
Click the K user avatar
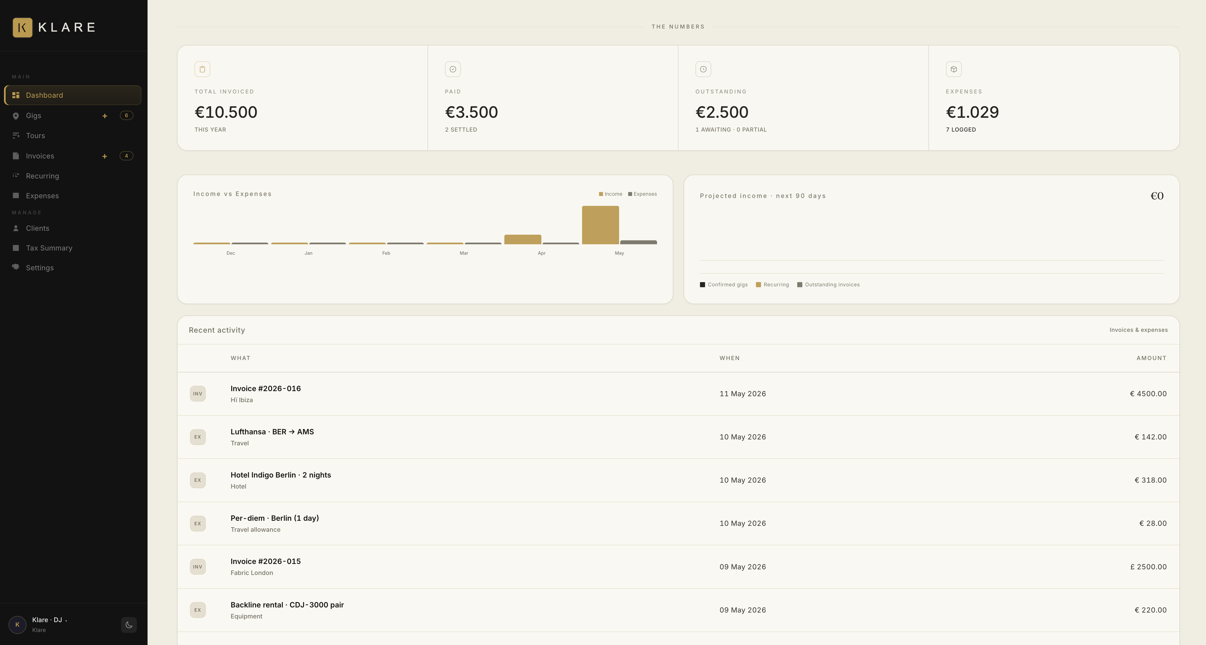point(17,625)
